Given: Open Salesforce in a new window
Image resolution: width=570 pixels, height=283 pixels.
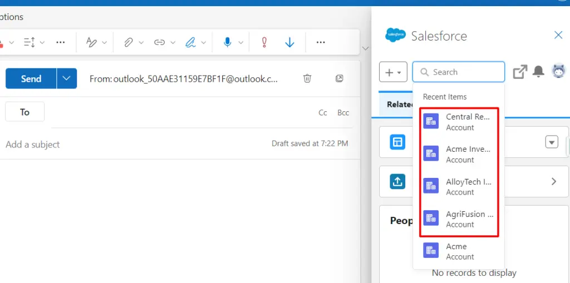Looking at the screenshot, I should click(x=520, y=72).
